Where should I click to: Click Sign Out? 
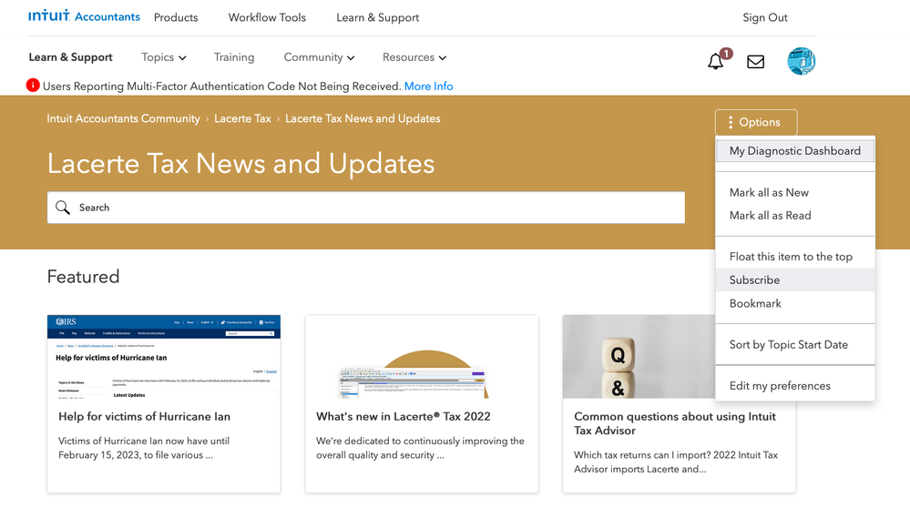pyautogui.click(x=765, y=17)
